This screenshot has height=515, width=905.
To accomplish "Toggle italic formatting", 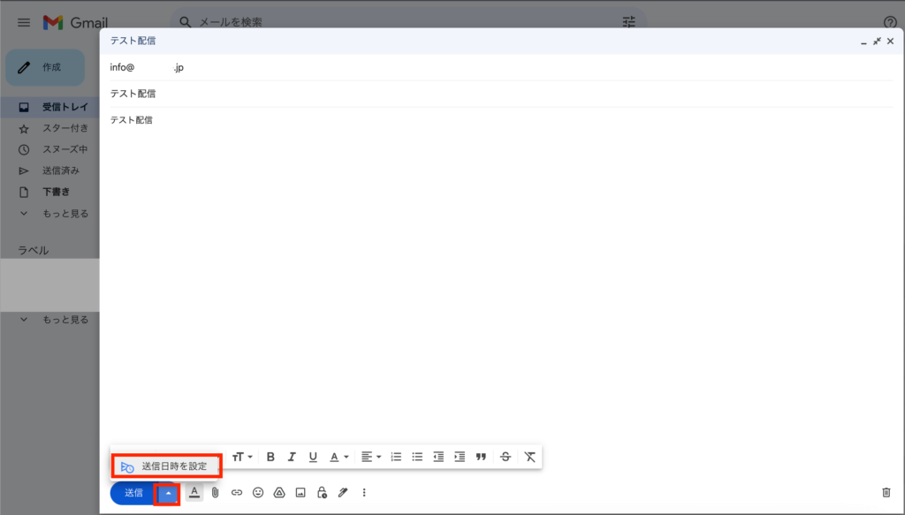I will pos(292,457).
